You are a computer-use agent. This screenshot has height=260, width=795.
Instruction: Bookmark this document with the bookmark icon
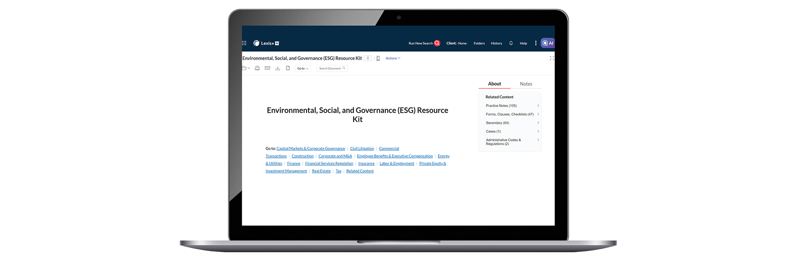click(x=378, y=58)
